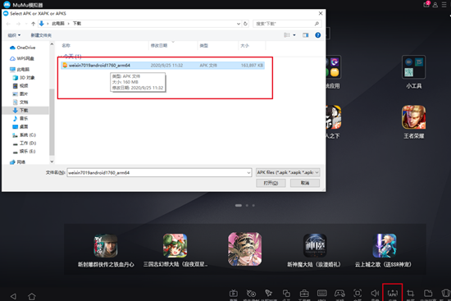
Task: Open the shared folder icon in bottom toolbar
Action: pos(428,294)
